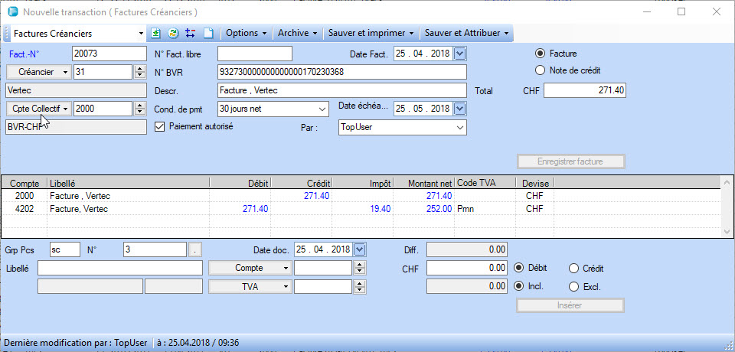Open the TVA dropdown button
735x352 pixels.
click(250, 286)
